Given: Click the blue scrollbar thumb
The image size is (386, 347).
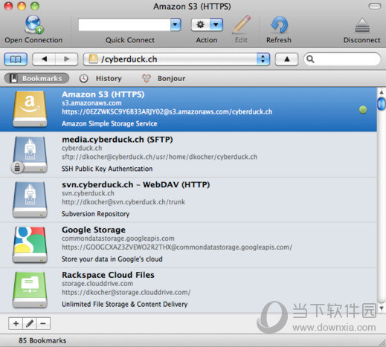Looking at the screenshot, I should click(x=382, y=104).
